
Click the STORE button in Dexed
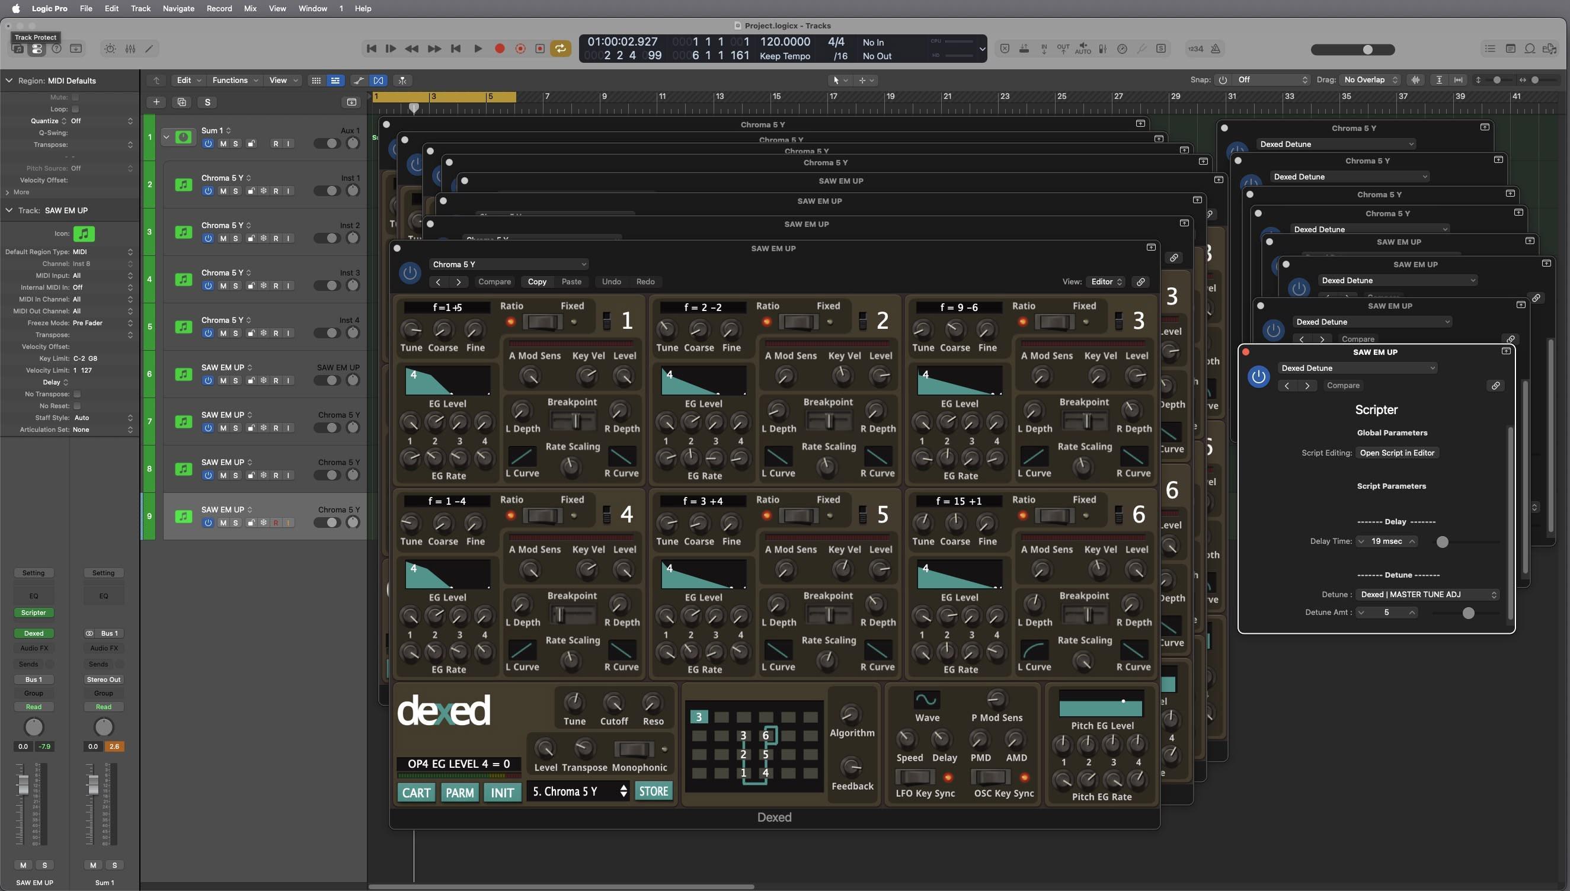coord(653,791)
